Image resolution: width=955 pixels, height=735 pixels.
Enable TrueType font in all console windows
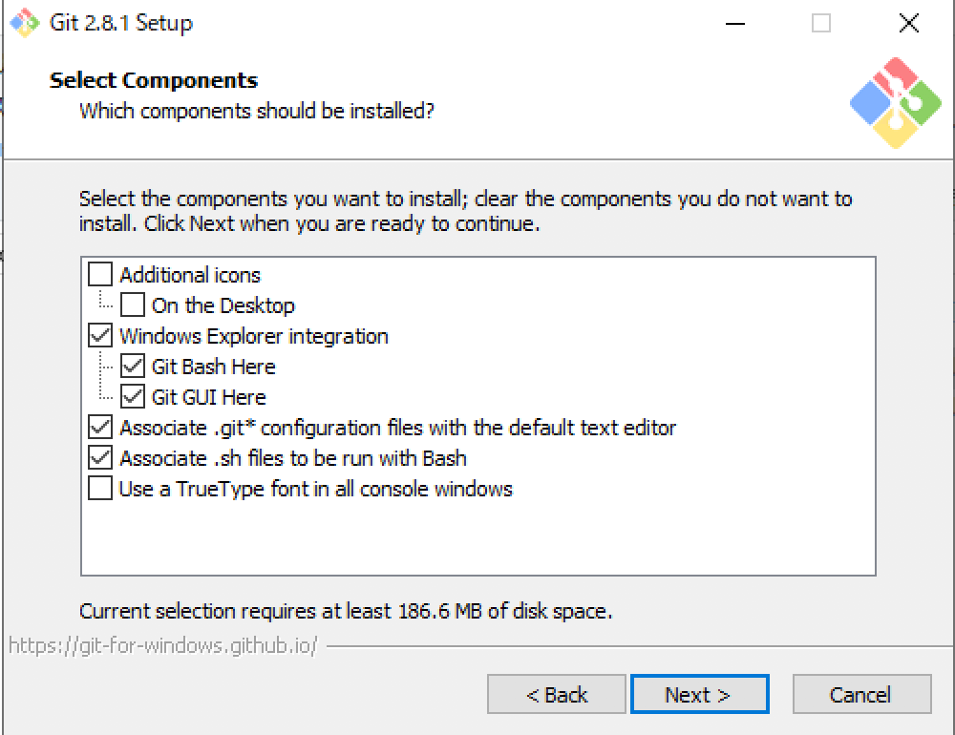tap(100, 488)
